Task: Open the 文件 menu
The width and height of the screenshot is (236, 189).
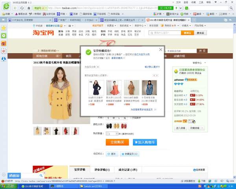Action: point(178,2)
